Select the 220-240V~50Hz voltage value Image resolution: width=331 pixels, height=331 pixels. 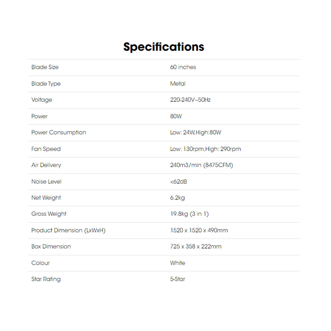190,100
